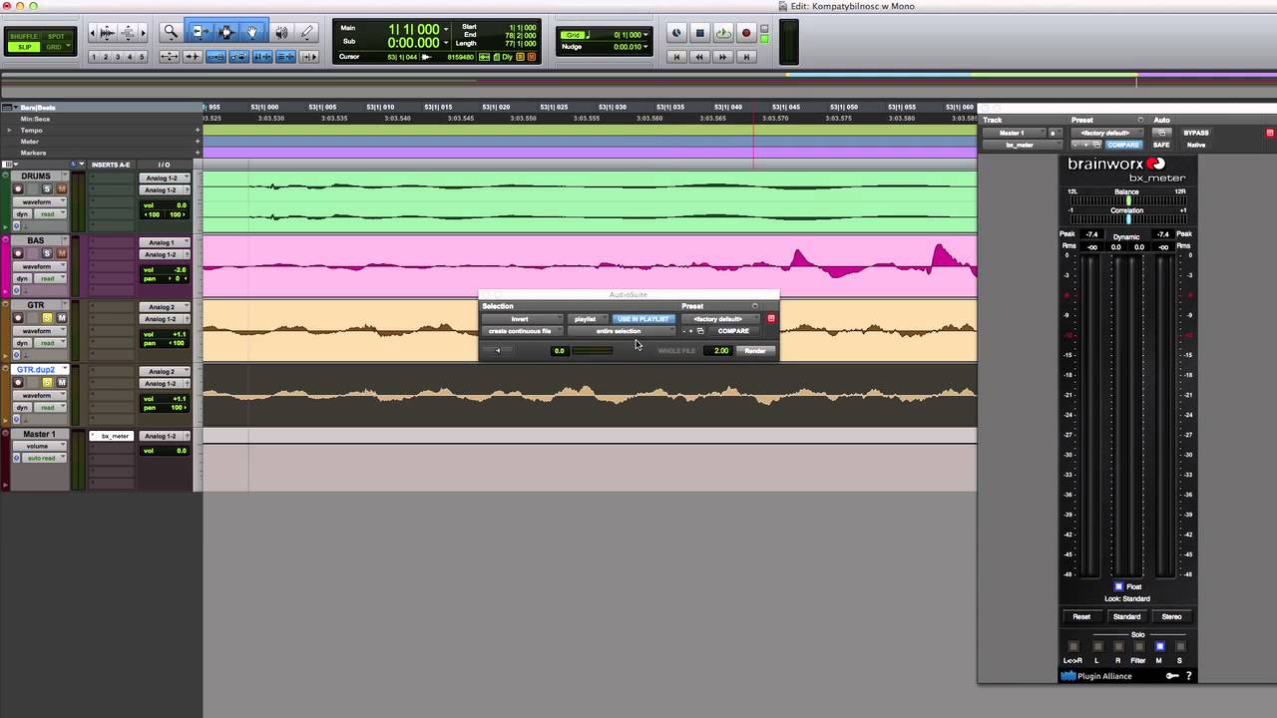
Task: Select the Selector waveform tool
Action: pyautogui.click(x=225, y=33)
